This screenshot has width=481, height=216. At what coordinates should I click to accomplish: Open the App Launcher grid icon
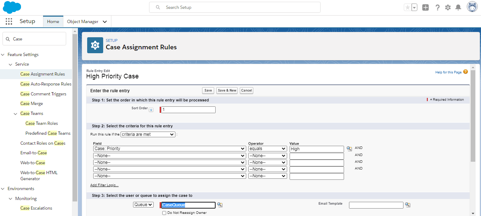click(9, 22)
